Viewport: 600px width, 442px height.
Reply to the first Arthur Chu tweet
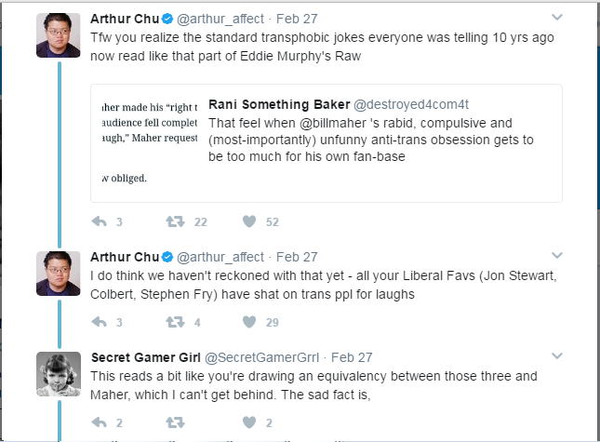[100, 221]
